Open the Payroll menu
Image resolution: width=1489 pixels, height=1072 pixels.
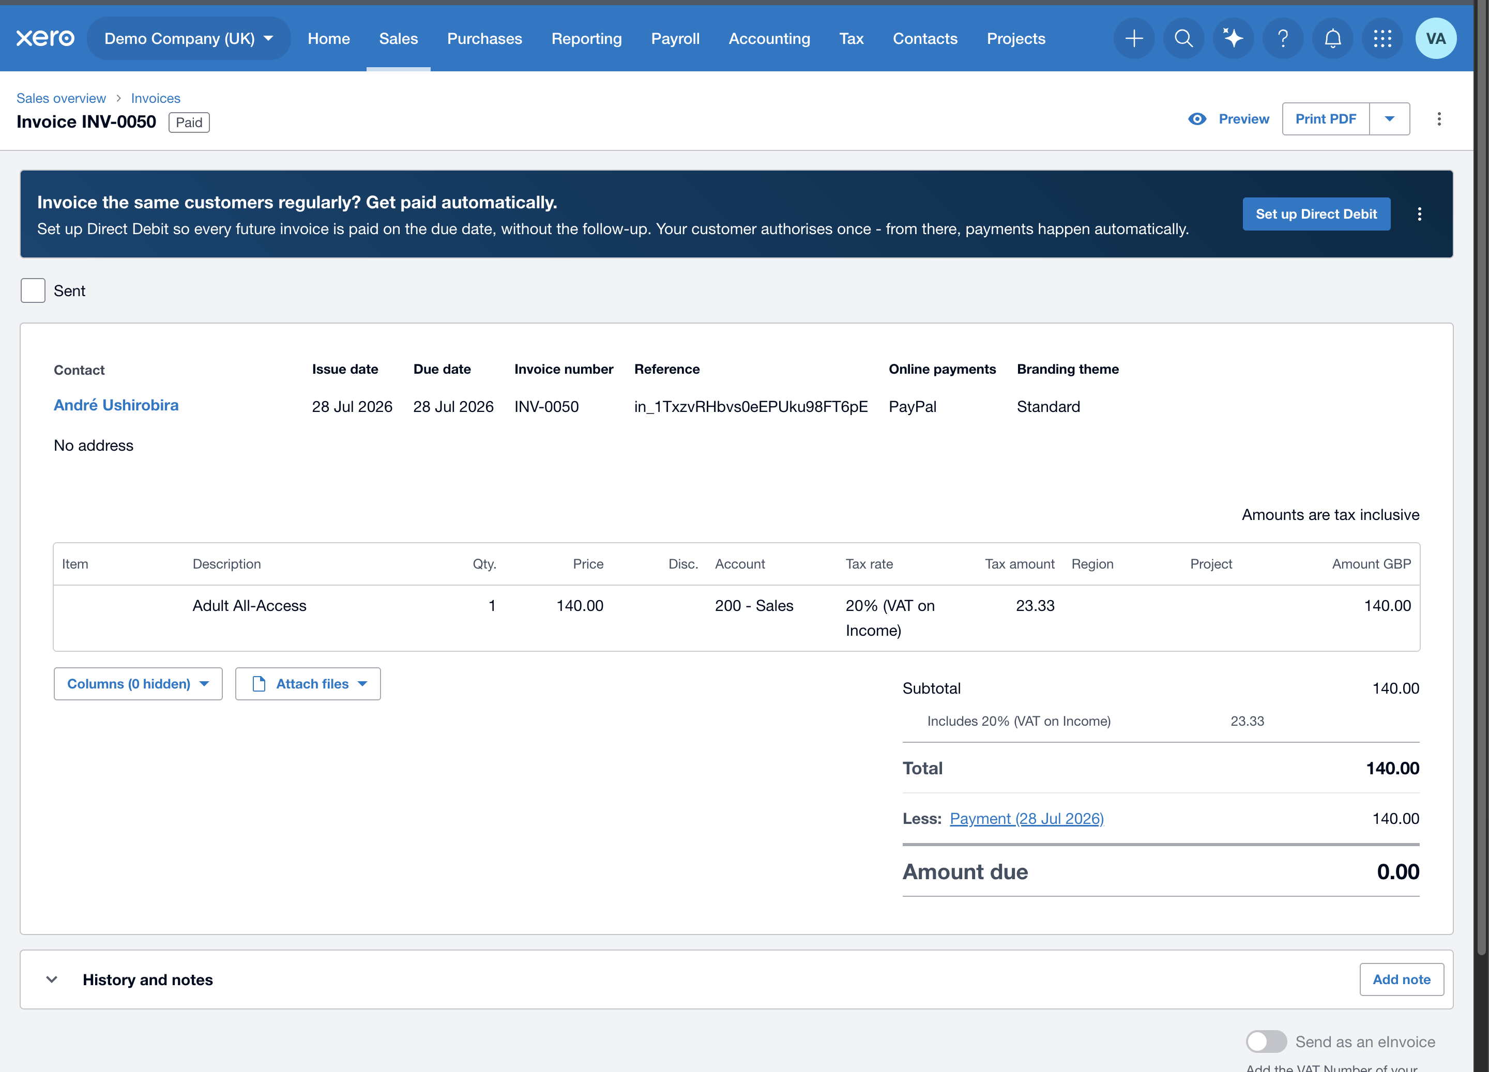click(675, 38)
